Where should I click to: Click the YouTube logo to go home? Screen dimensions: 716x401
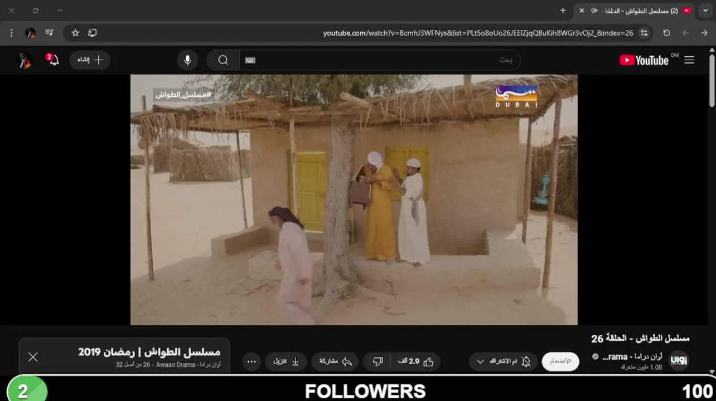pyautogui.click(x=644, y=60)
